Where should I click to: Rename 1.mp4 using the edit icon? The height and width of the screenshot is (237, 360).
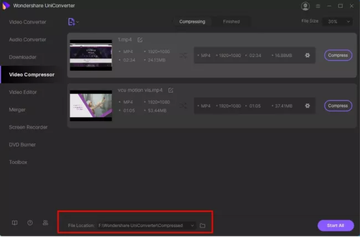(x=140, y=40)
